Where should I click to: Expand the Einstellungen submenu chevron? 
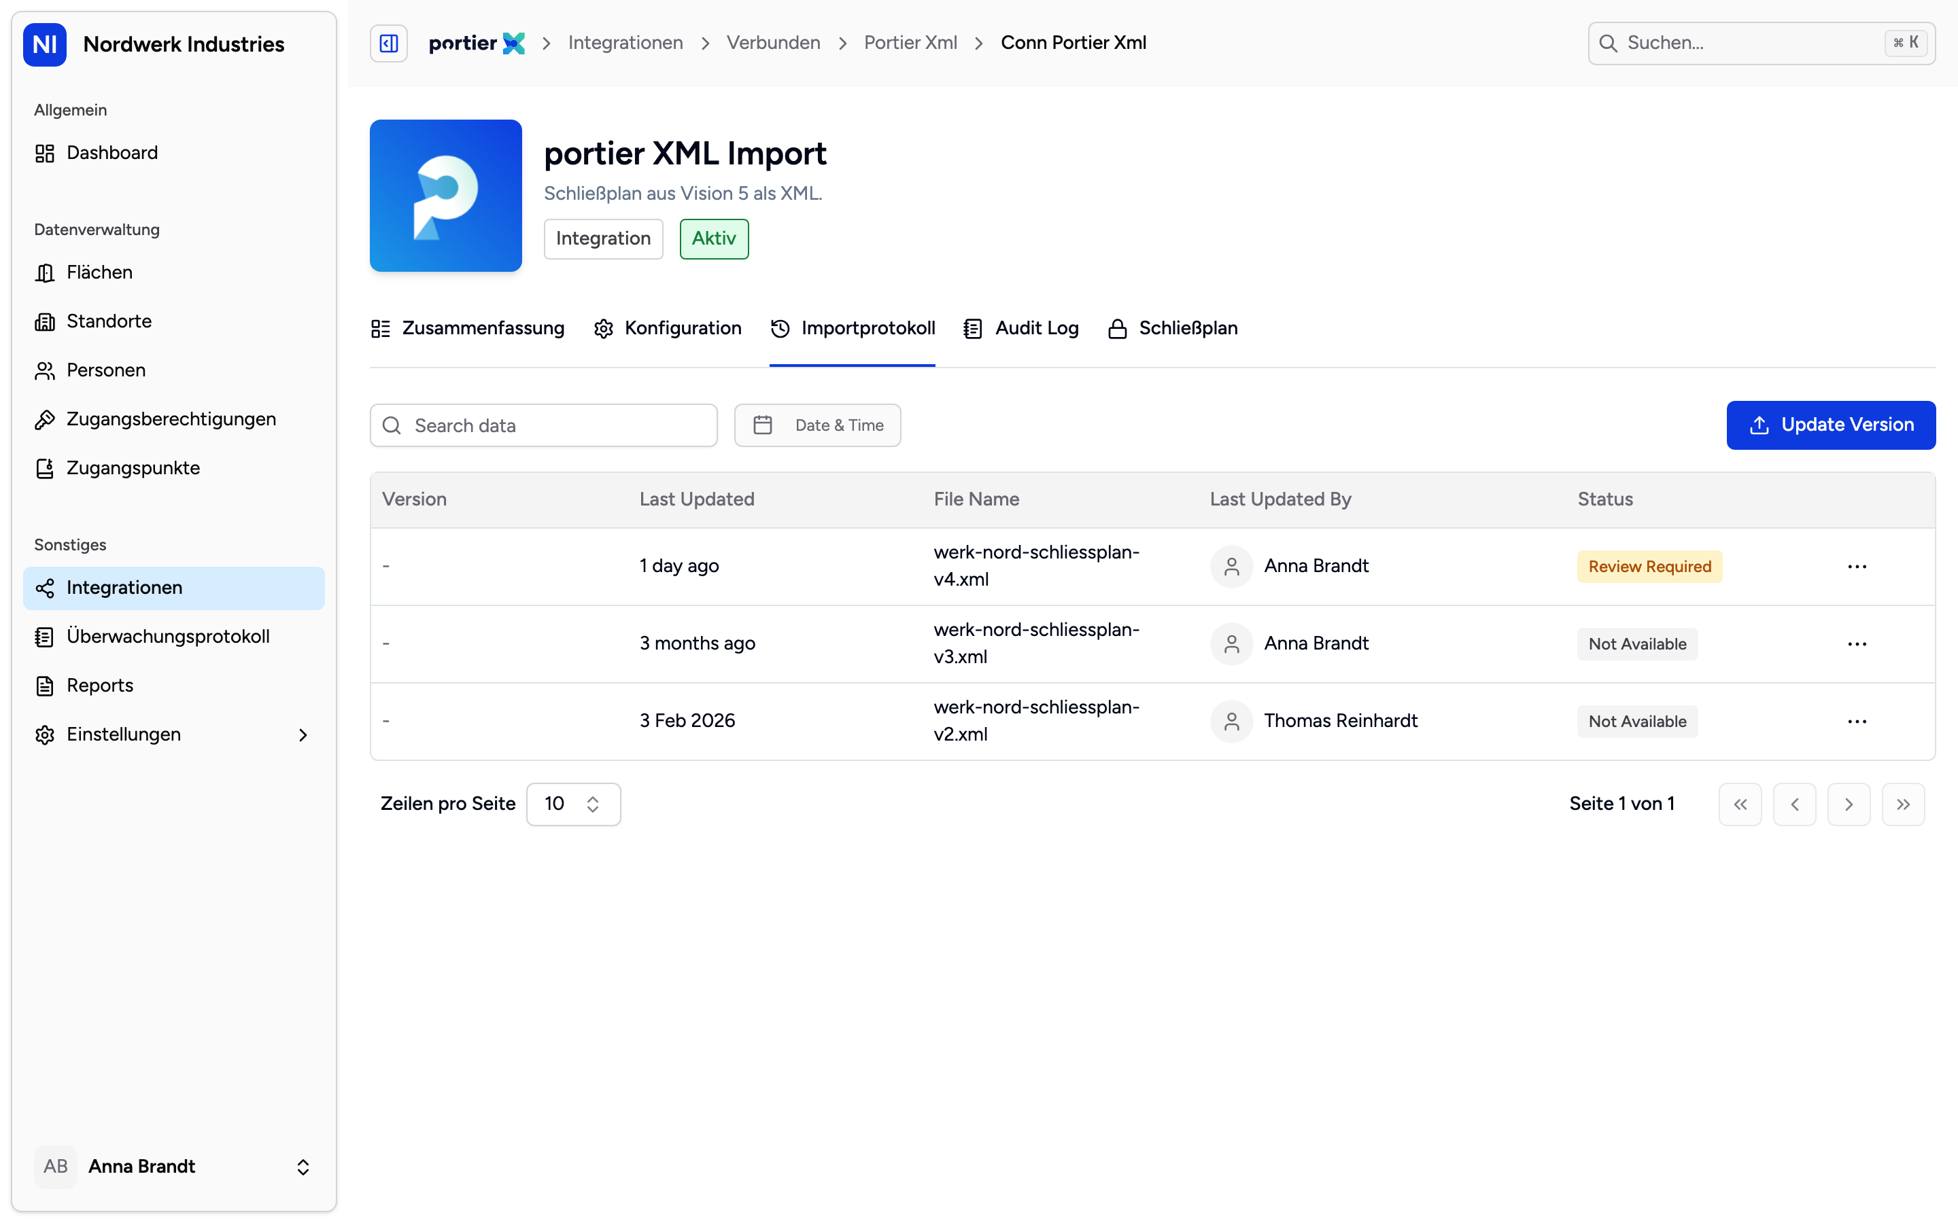pyautogui.click(x=303, y=734)
